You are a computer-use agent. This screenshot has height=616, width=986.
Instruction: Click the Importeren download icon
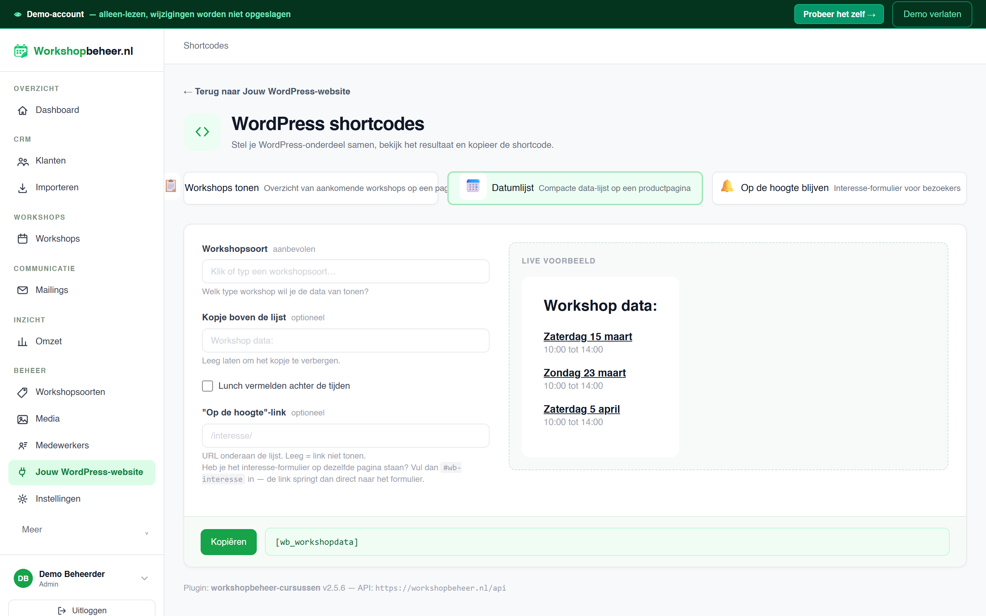(x=22, y=188)
